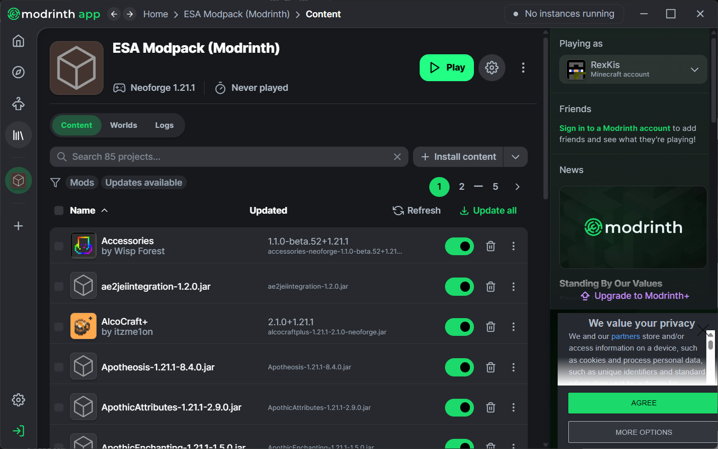718x449 pixels.
Task: Click the plus icon to create instance
Action: coord(18,226)
